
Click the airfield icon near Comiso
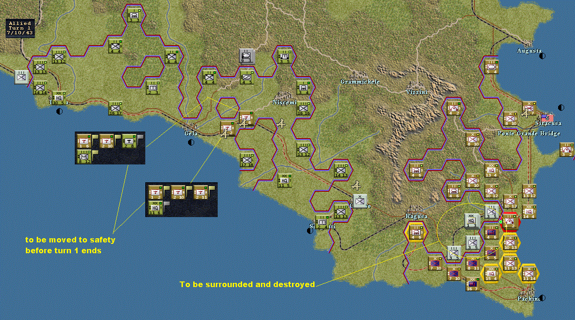[356, 185]
